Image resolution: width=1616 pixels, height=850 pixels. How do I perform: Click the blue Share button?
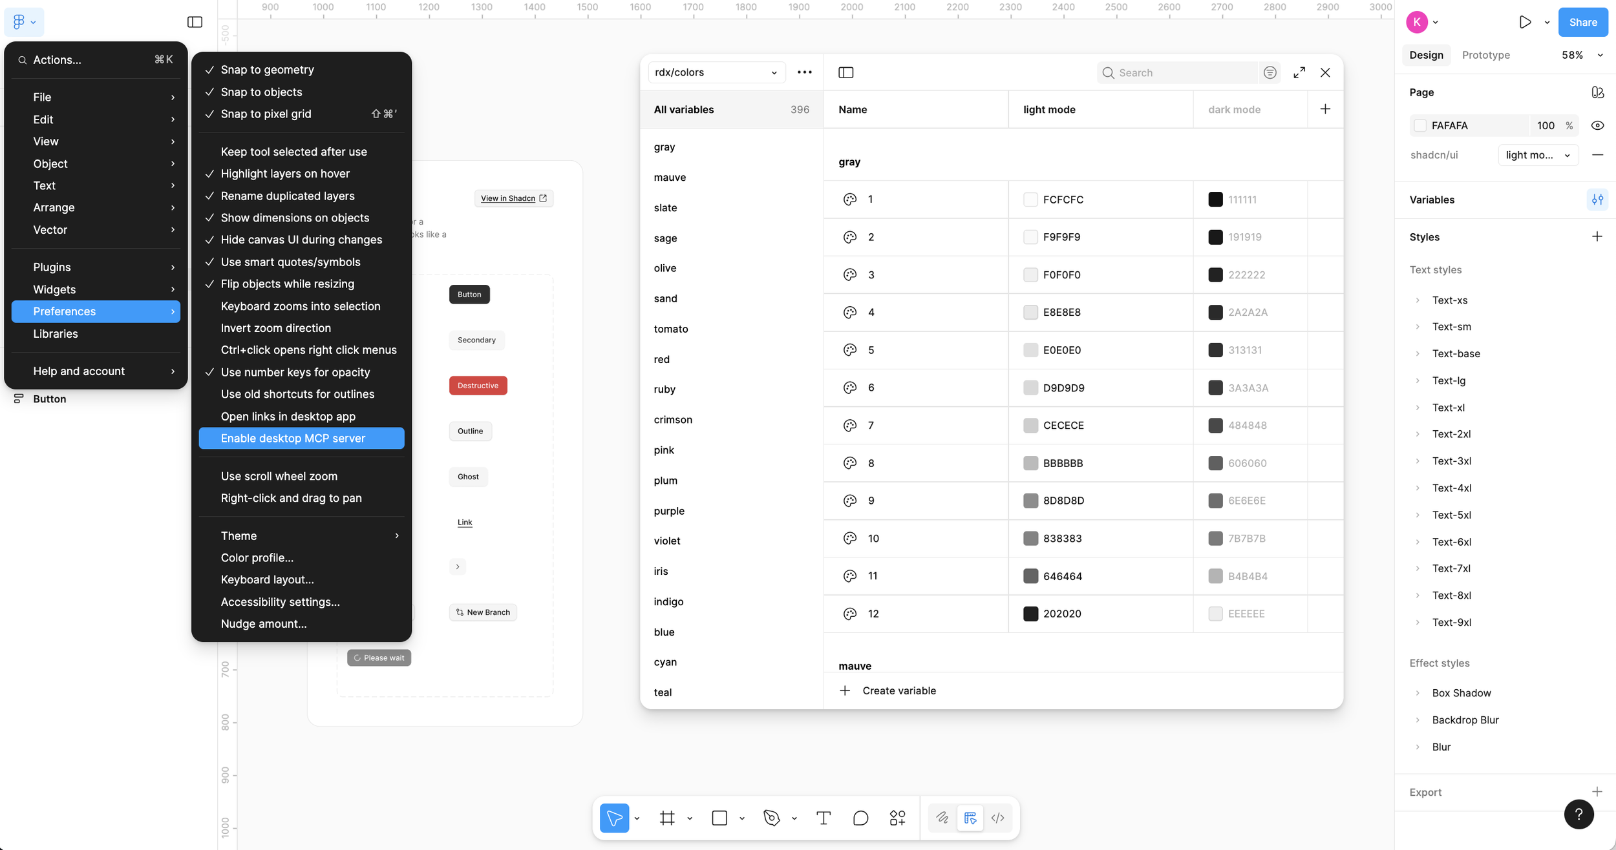pyautogui.click(x=1582, y=22)
